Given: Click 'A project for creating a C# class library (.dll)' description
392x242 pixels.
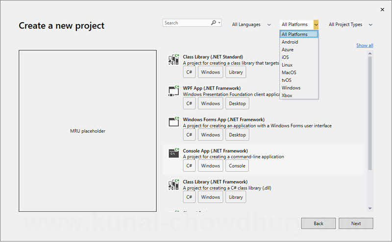Looking at the screenshot, I should 227,188.
